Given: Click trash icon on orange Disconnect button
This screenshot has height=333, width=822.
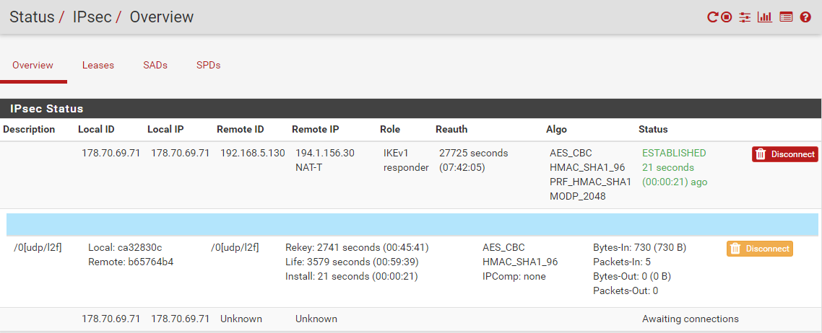Looking at the screenshot, I should tap(735, 249).
